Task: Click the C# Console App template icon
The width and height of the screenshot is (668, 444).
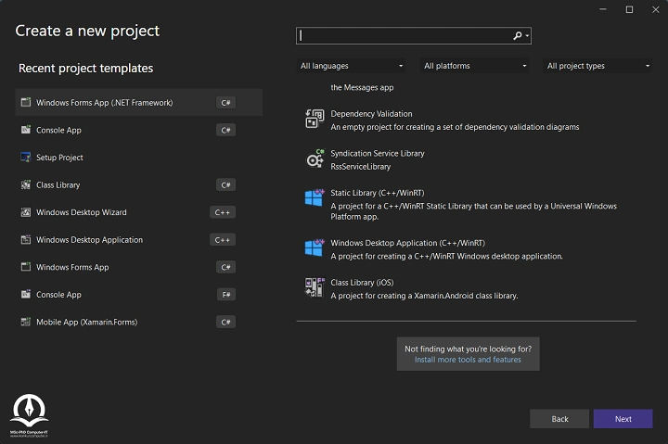Action: (x=26, y=130)
